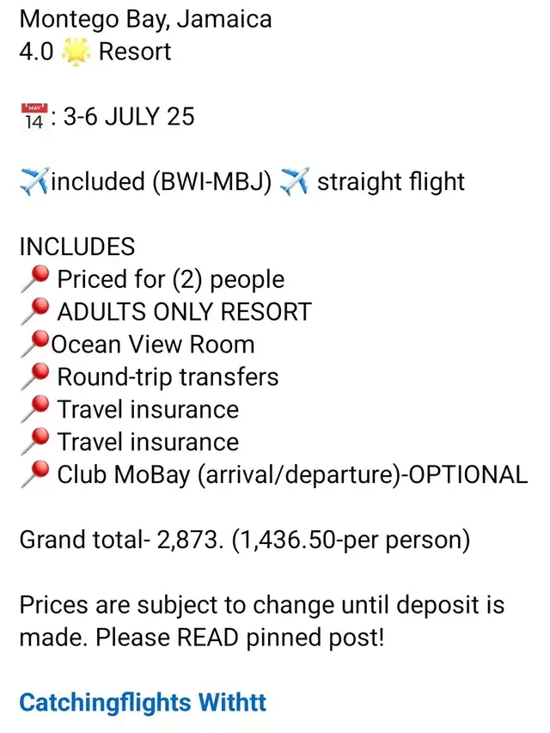
Task: Click the 'Grand total- 2,873.' text
Action: (x=121, y=540)
